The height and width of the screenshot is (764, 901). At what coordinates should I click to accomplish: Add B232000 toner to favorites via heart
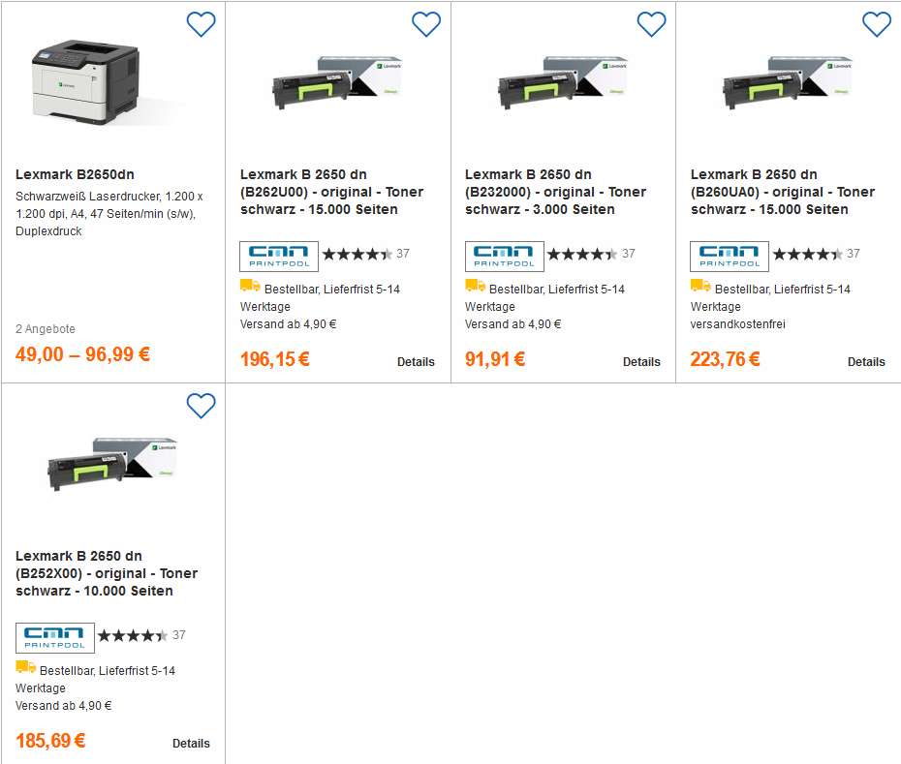pos(651,24)
